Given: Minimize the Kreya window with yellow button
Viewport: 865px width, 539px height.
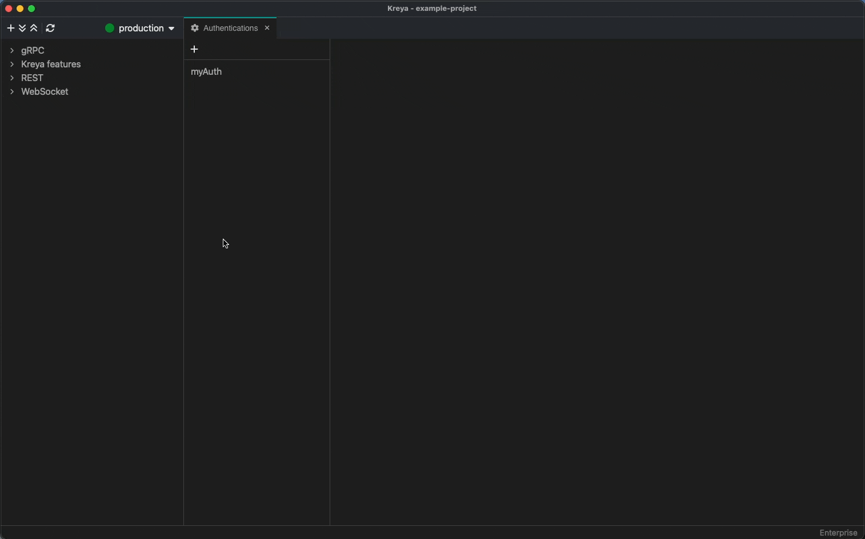Looking at the screenshot, I should point(20,9).
